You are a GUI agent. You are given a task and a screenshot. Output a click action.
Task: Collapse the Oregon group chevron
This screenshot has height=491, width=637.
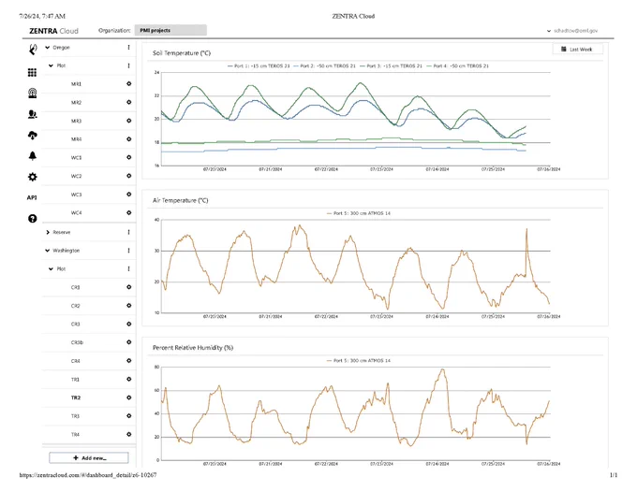coord(48,48)
